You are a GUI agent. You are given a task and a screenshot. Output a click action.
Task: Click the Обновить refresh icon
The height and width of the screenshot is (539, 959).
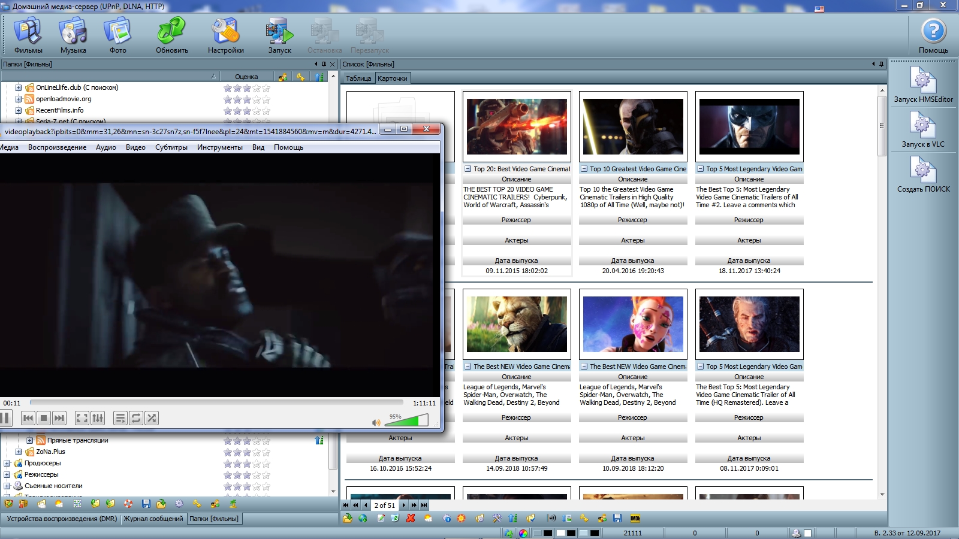coord(171,35)
